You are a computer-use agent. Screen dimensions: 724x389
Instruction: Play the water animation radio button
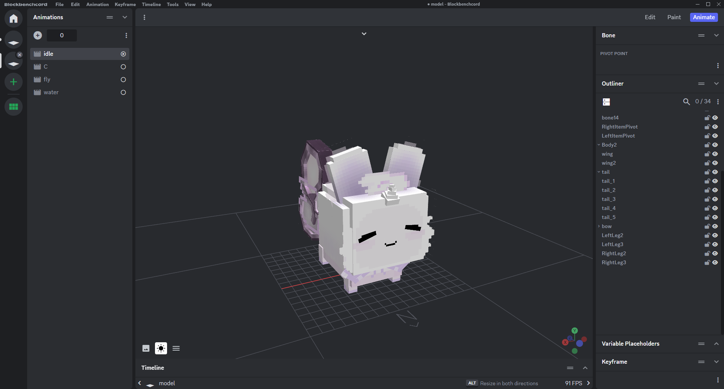click(x=123, y=92)
